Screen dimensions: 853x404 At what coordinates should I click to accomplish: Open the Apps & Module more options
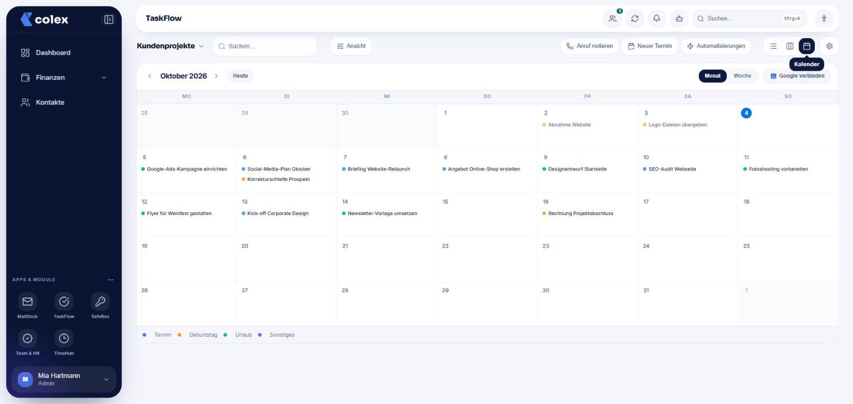pyautogui.click(x=110, y=280)
